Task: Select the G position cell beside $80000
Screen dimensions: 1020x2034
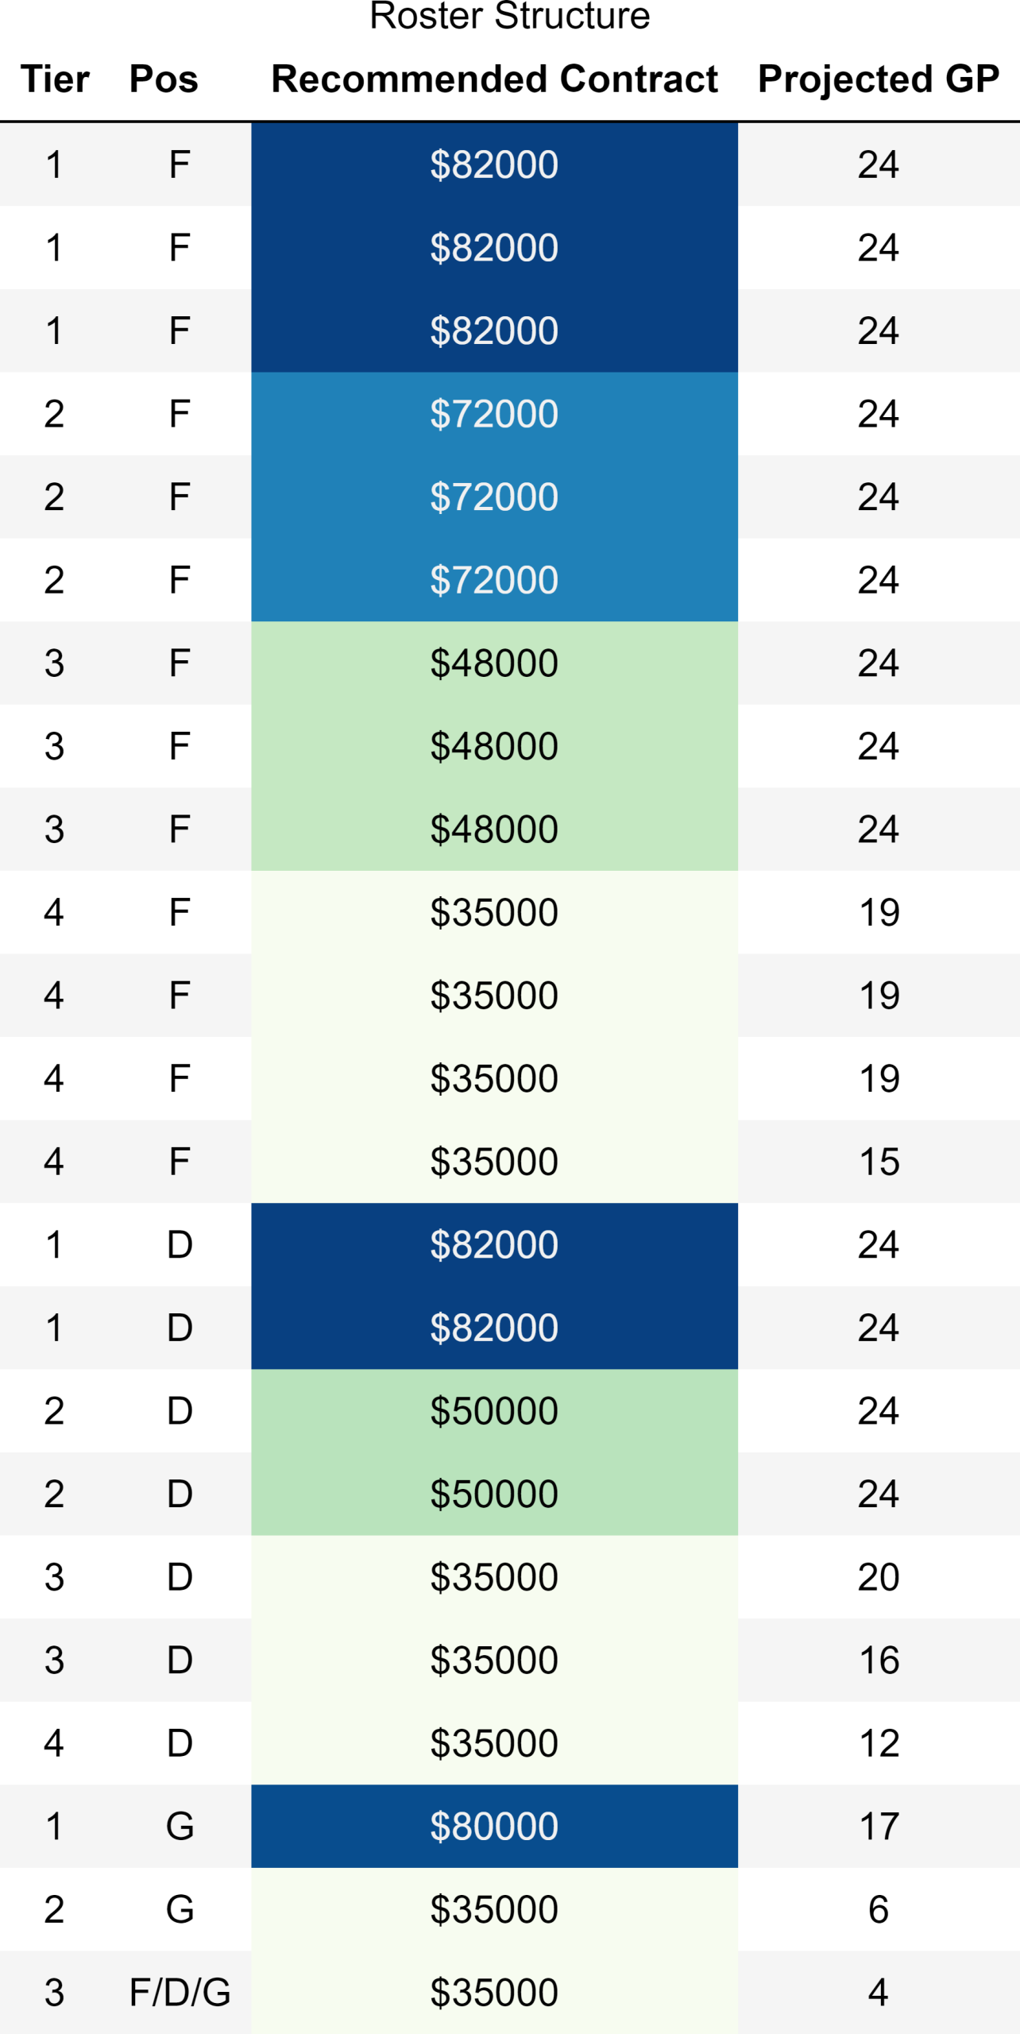Action: click(x=180, y=1826)
